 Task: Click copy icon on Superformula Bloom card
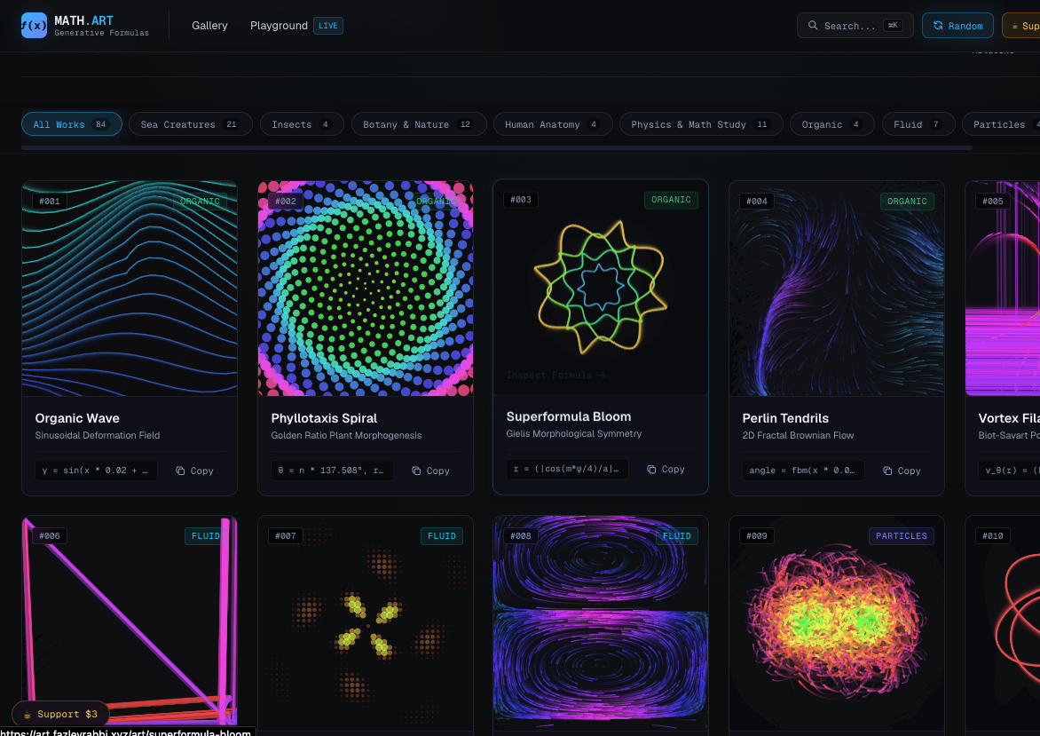coord(651,469)
